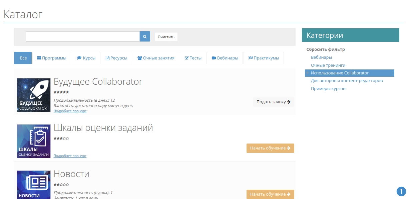The width and height of the screenshot is (407, 199).
Task: Click Подать заявку for Будущее Collaborator
Action: pos(273,102)
